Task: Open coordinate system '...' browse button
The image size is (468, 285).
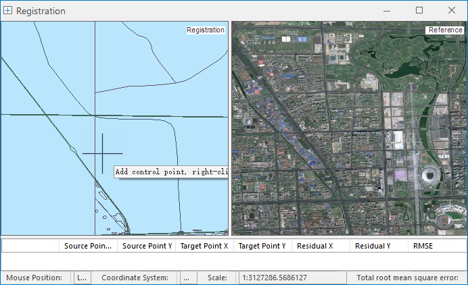Action: coord(187,278)
